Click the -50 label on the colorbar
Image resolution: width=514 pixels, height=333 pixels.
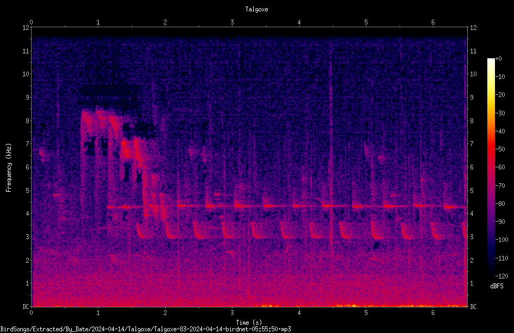(500, 149)
